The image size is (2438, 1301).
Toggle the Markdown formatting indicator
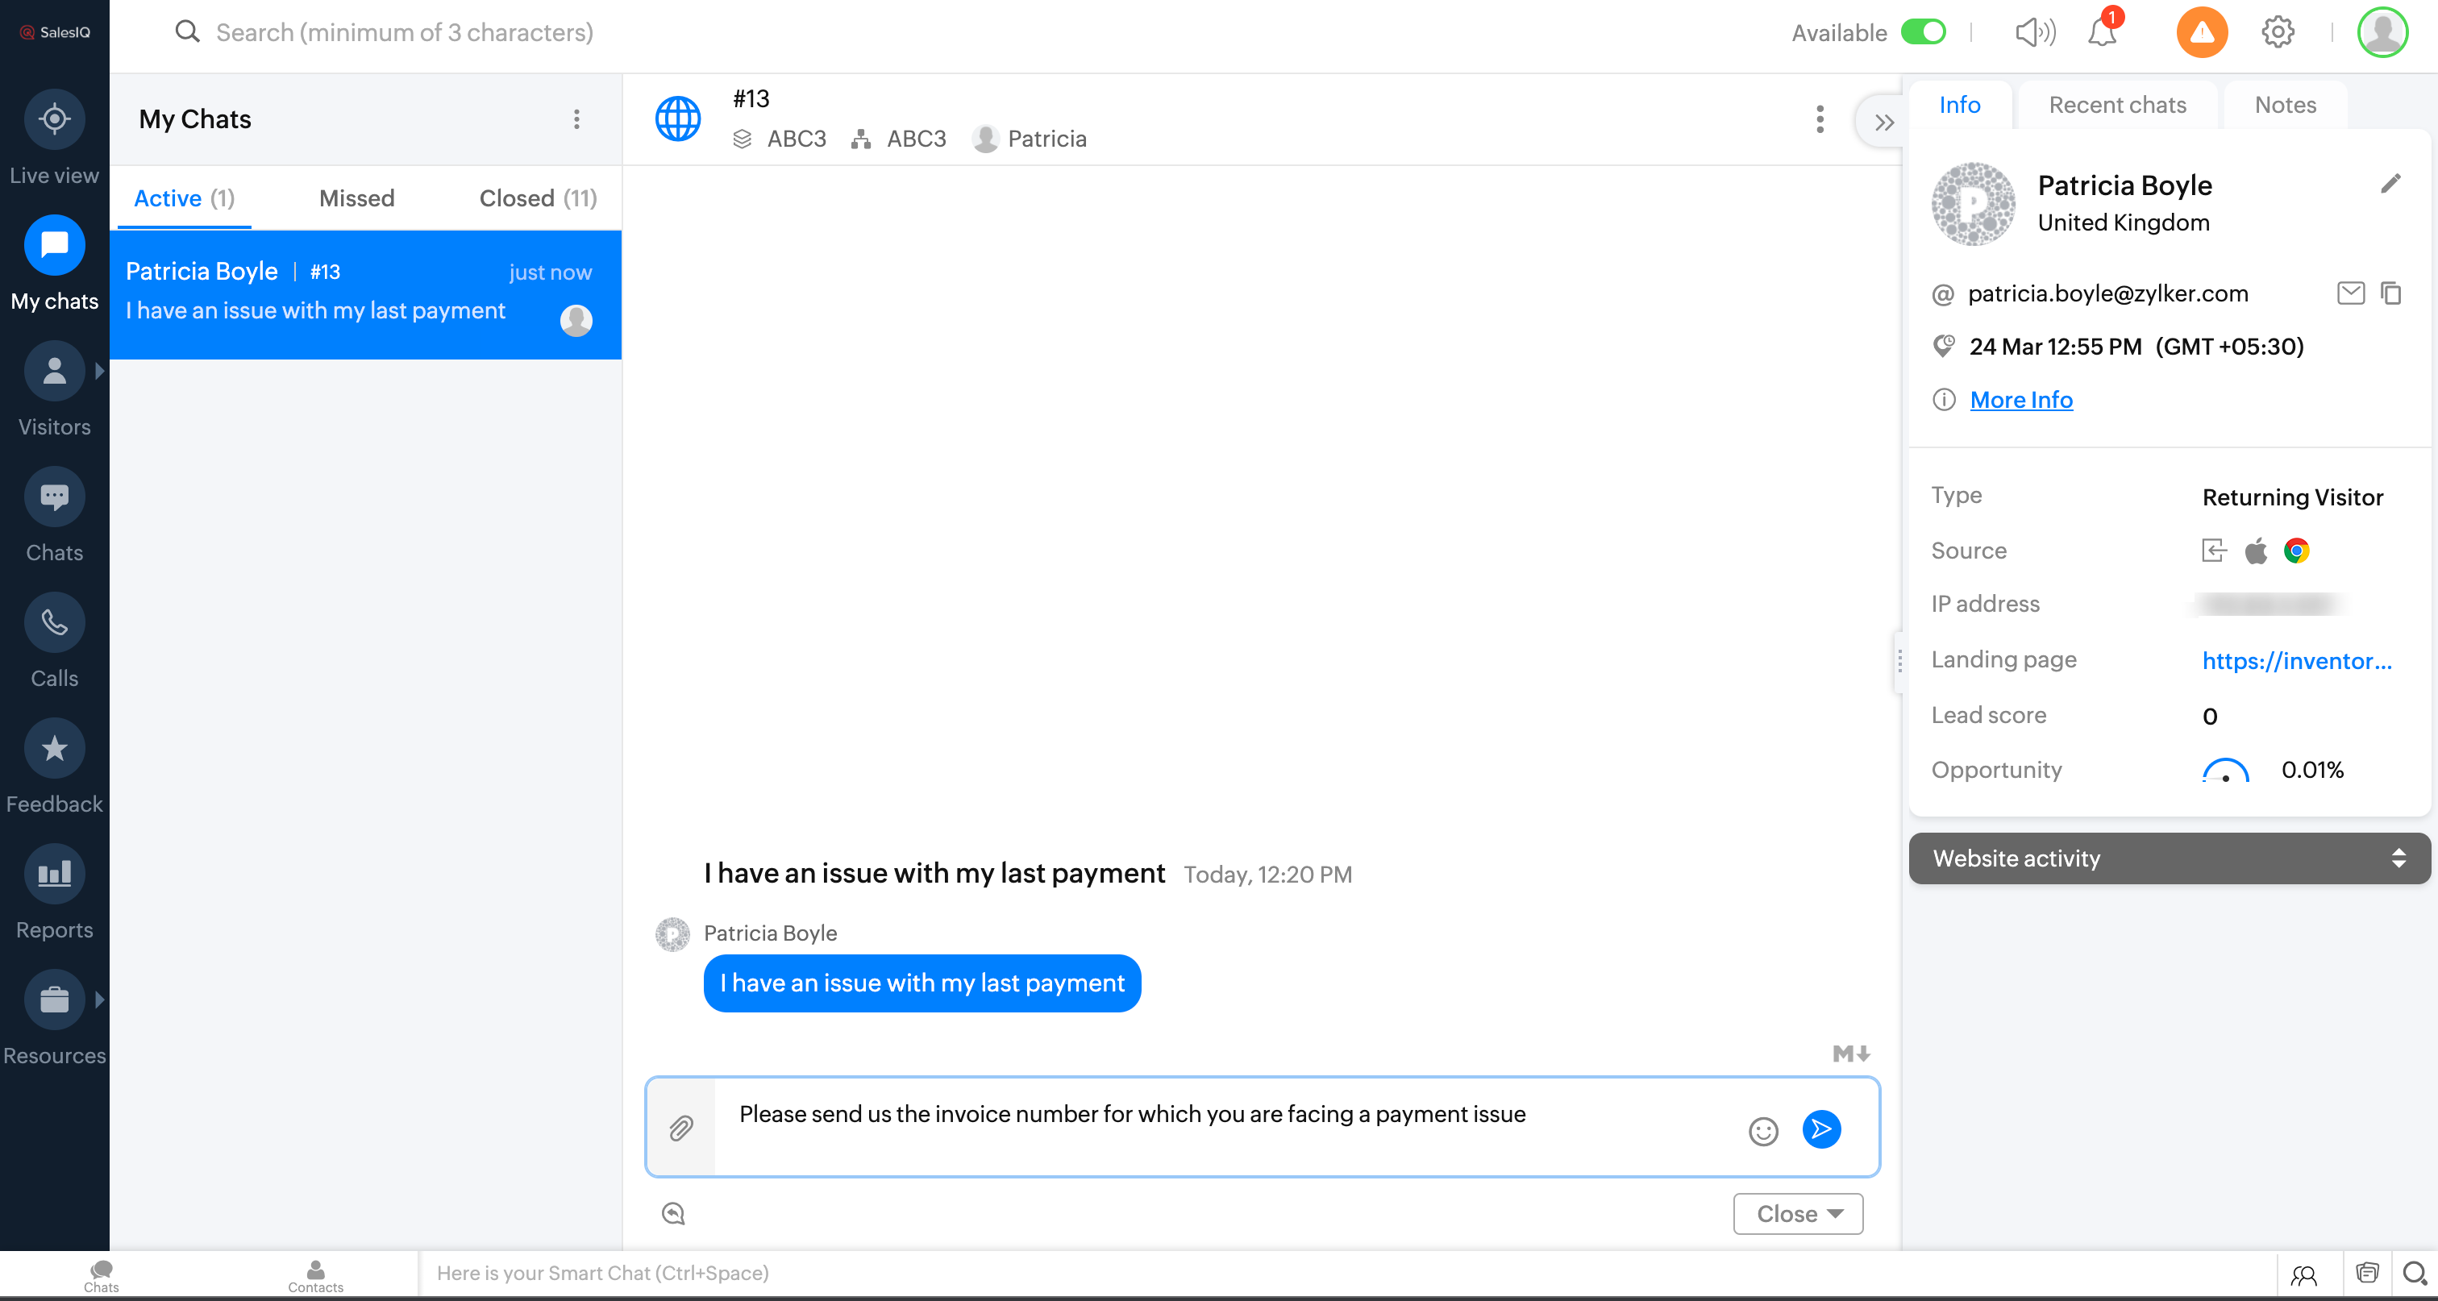coord(1850,1053)
